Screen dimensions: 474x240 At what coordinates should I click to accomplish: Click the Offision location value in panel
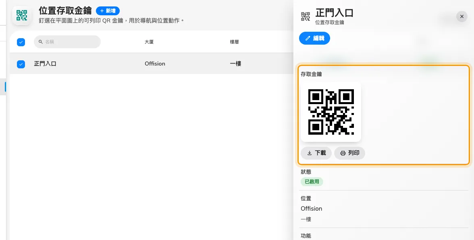pyautogui.click(x=311, y=208)
